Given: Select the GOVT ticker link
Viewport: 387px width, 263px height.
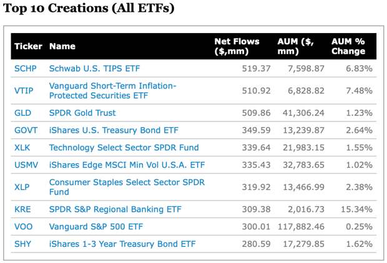Looking at the screenshot, I should pyautogui.click(x=26, y=130).
